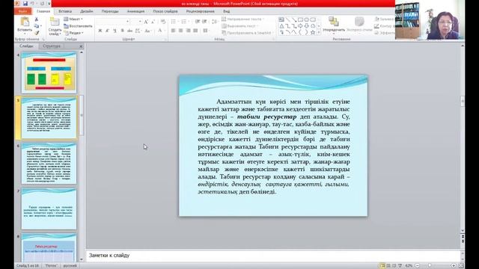Select slide 4 thumbnail

pos(49,72)
